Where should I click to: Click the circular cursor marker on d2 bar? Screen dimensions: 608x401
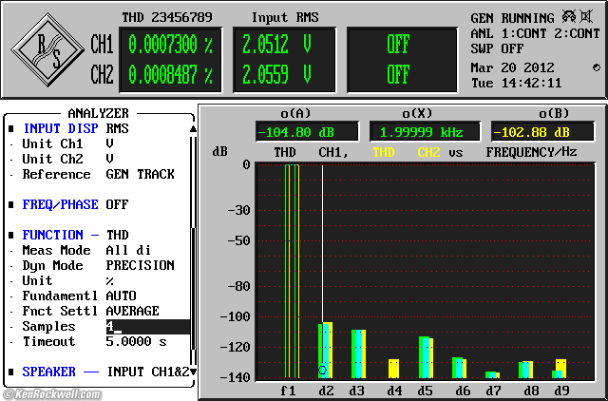pos(322,370)
